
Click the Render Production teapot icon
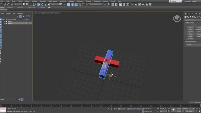tap(143, 4)
